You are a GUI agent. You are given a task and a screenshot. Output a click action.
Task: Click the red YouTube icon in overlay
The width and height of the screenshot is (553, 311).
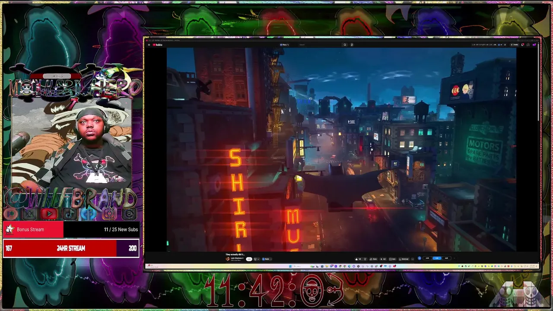(49, 213)
